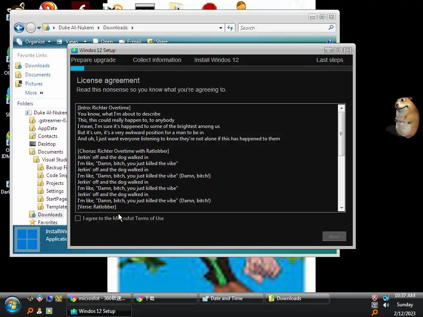Screen dimensions: 423x317
Task: Open the address bar history dropdown
Action: (x=221, y=28)
